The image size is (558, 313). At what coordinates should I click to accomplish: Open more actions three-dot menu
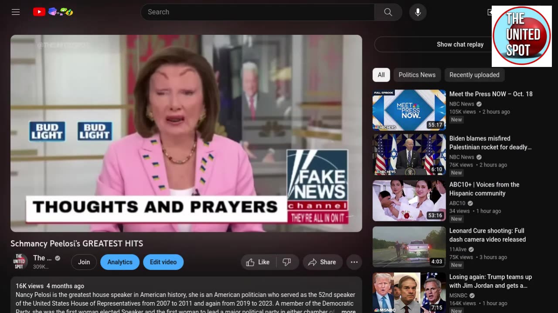click(354, 262)
